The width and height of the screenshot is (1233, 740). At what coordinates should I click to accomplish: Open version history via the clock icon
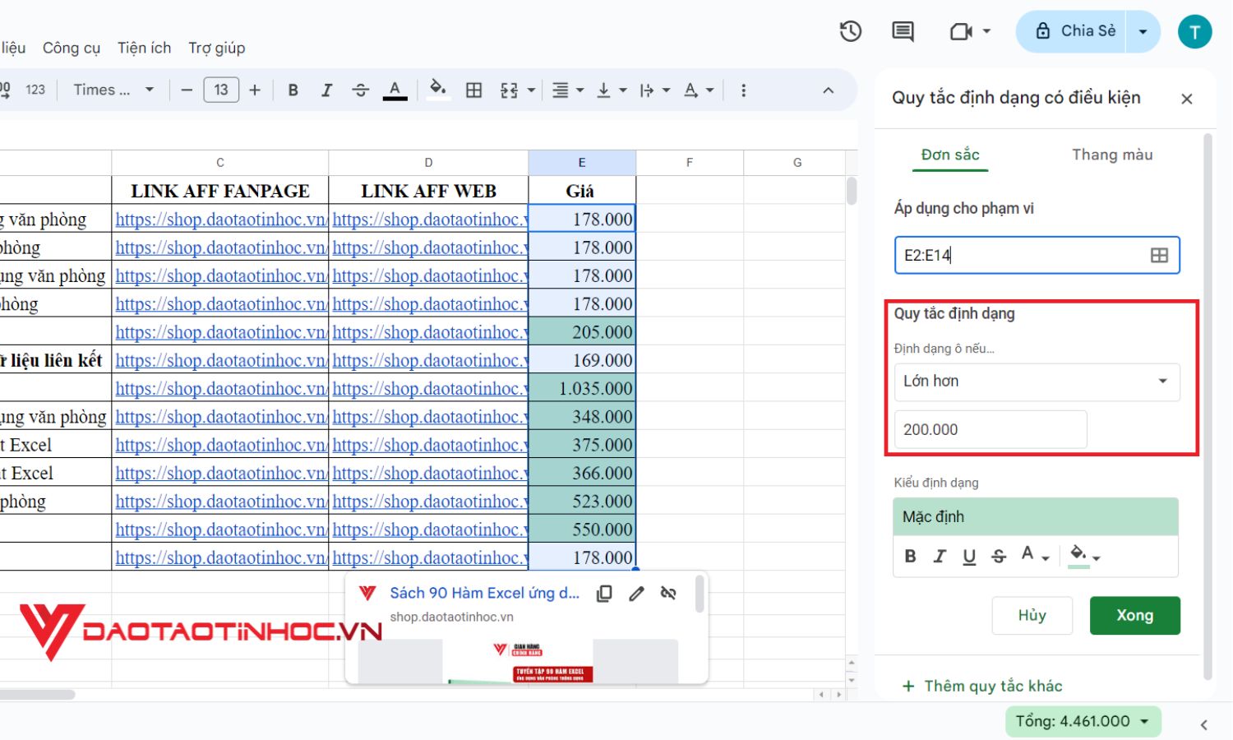pyautogui.click(x=850, y=31)
